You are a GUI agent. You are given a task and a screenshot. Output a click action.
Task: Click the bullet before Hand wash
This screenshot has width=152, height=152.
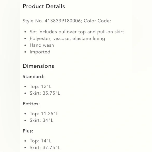(25, 45)
